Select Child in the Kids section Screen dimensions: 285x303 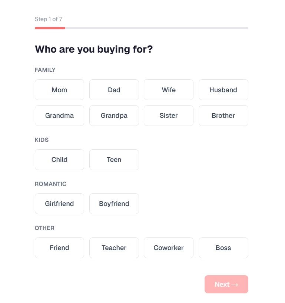click(59, 160)
